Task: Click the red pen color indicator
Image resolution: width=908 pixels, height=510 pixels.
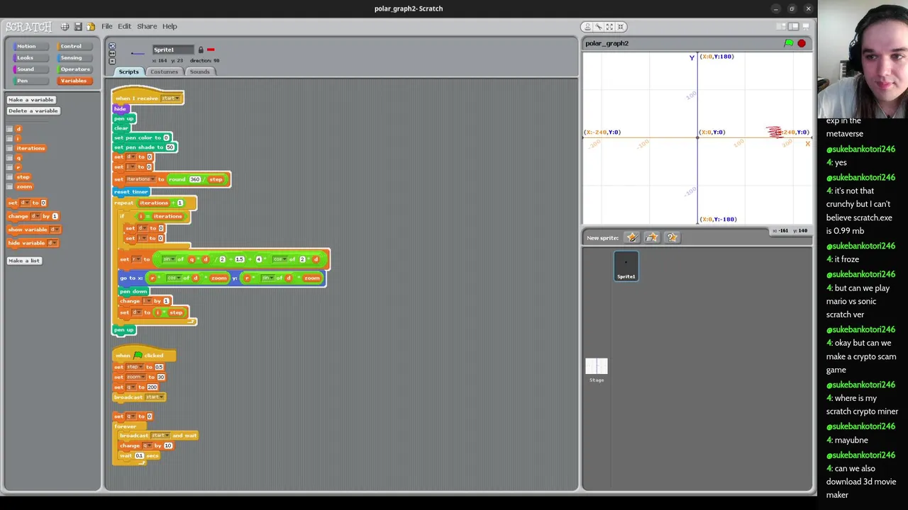Action: (x=211, y=50)
